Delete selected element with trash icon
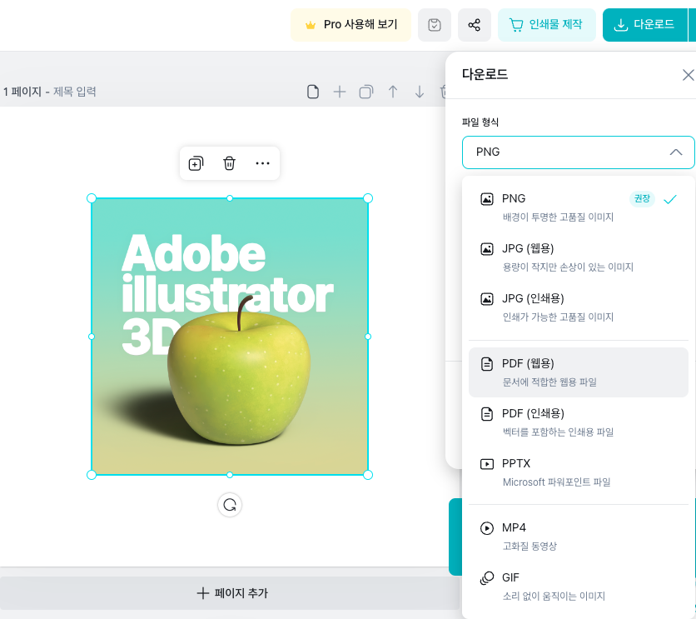The image size is (696, 619). (x=229, y=163)
